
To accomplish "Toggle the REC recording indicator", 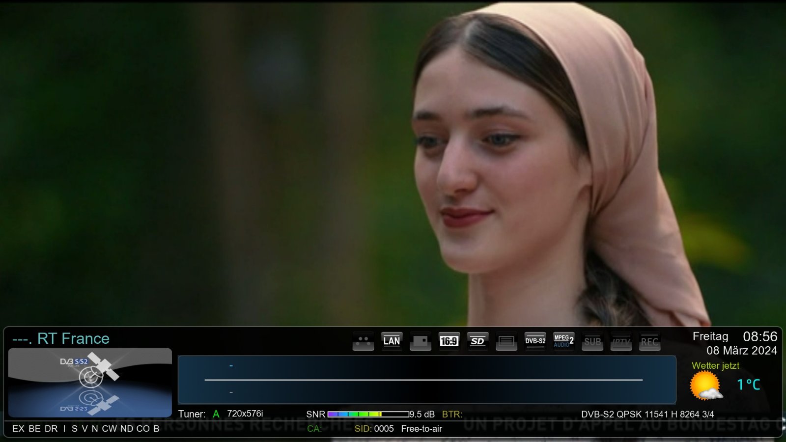I will (x=649, y=341).
